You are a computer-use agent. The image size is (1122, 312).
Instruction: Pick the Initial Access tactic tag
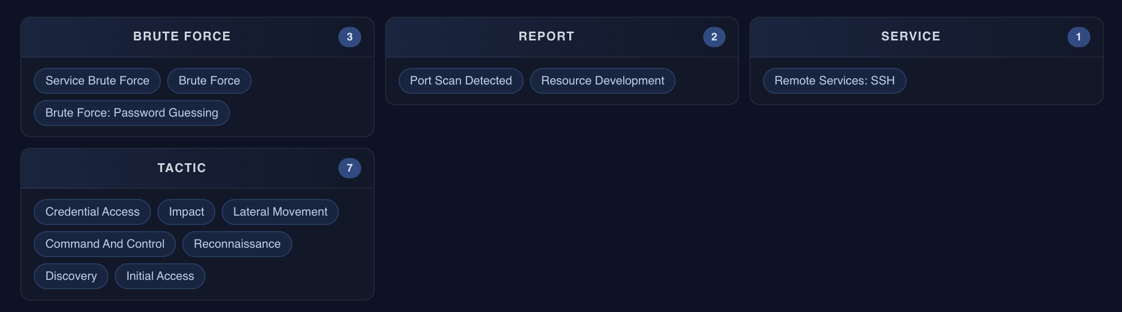tap(160, 276)
